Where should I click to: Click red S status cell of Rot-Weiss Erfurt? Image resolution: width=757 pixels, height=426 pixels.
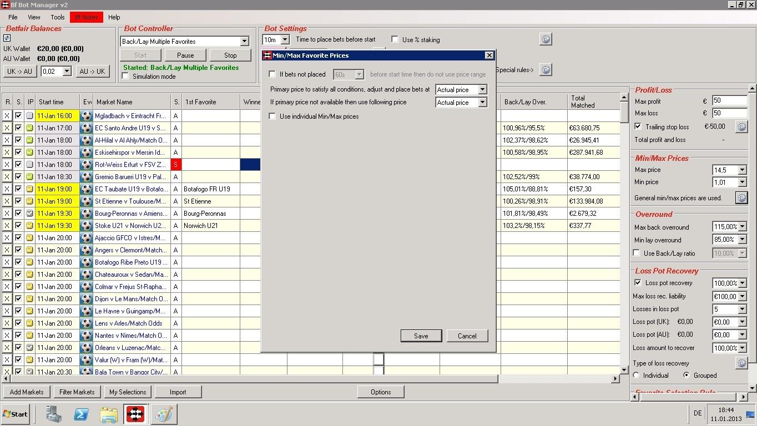click(176, 165)
